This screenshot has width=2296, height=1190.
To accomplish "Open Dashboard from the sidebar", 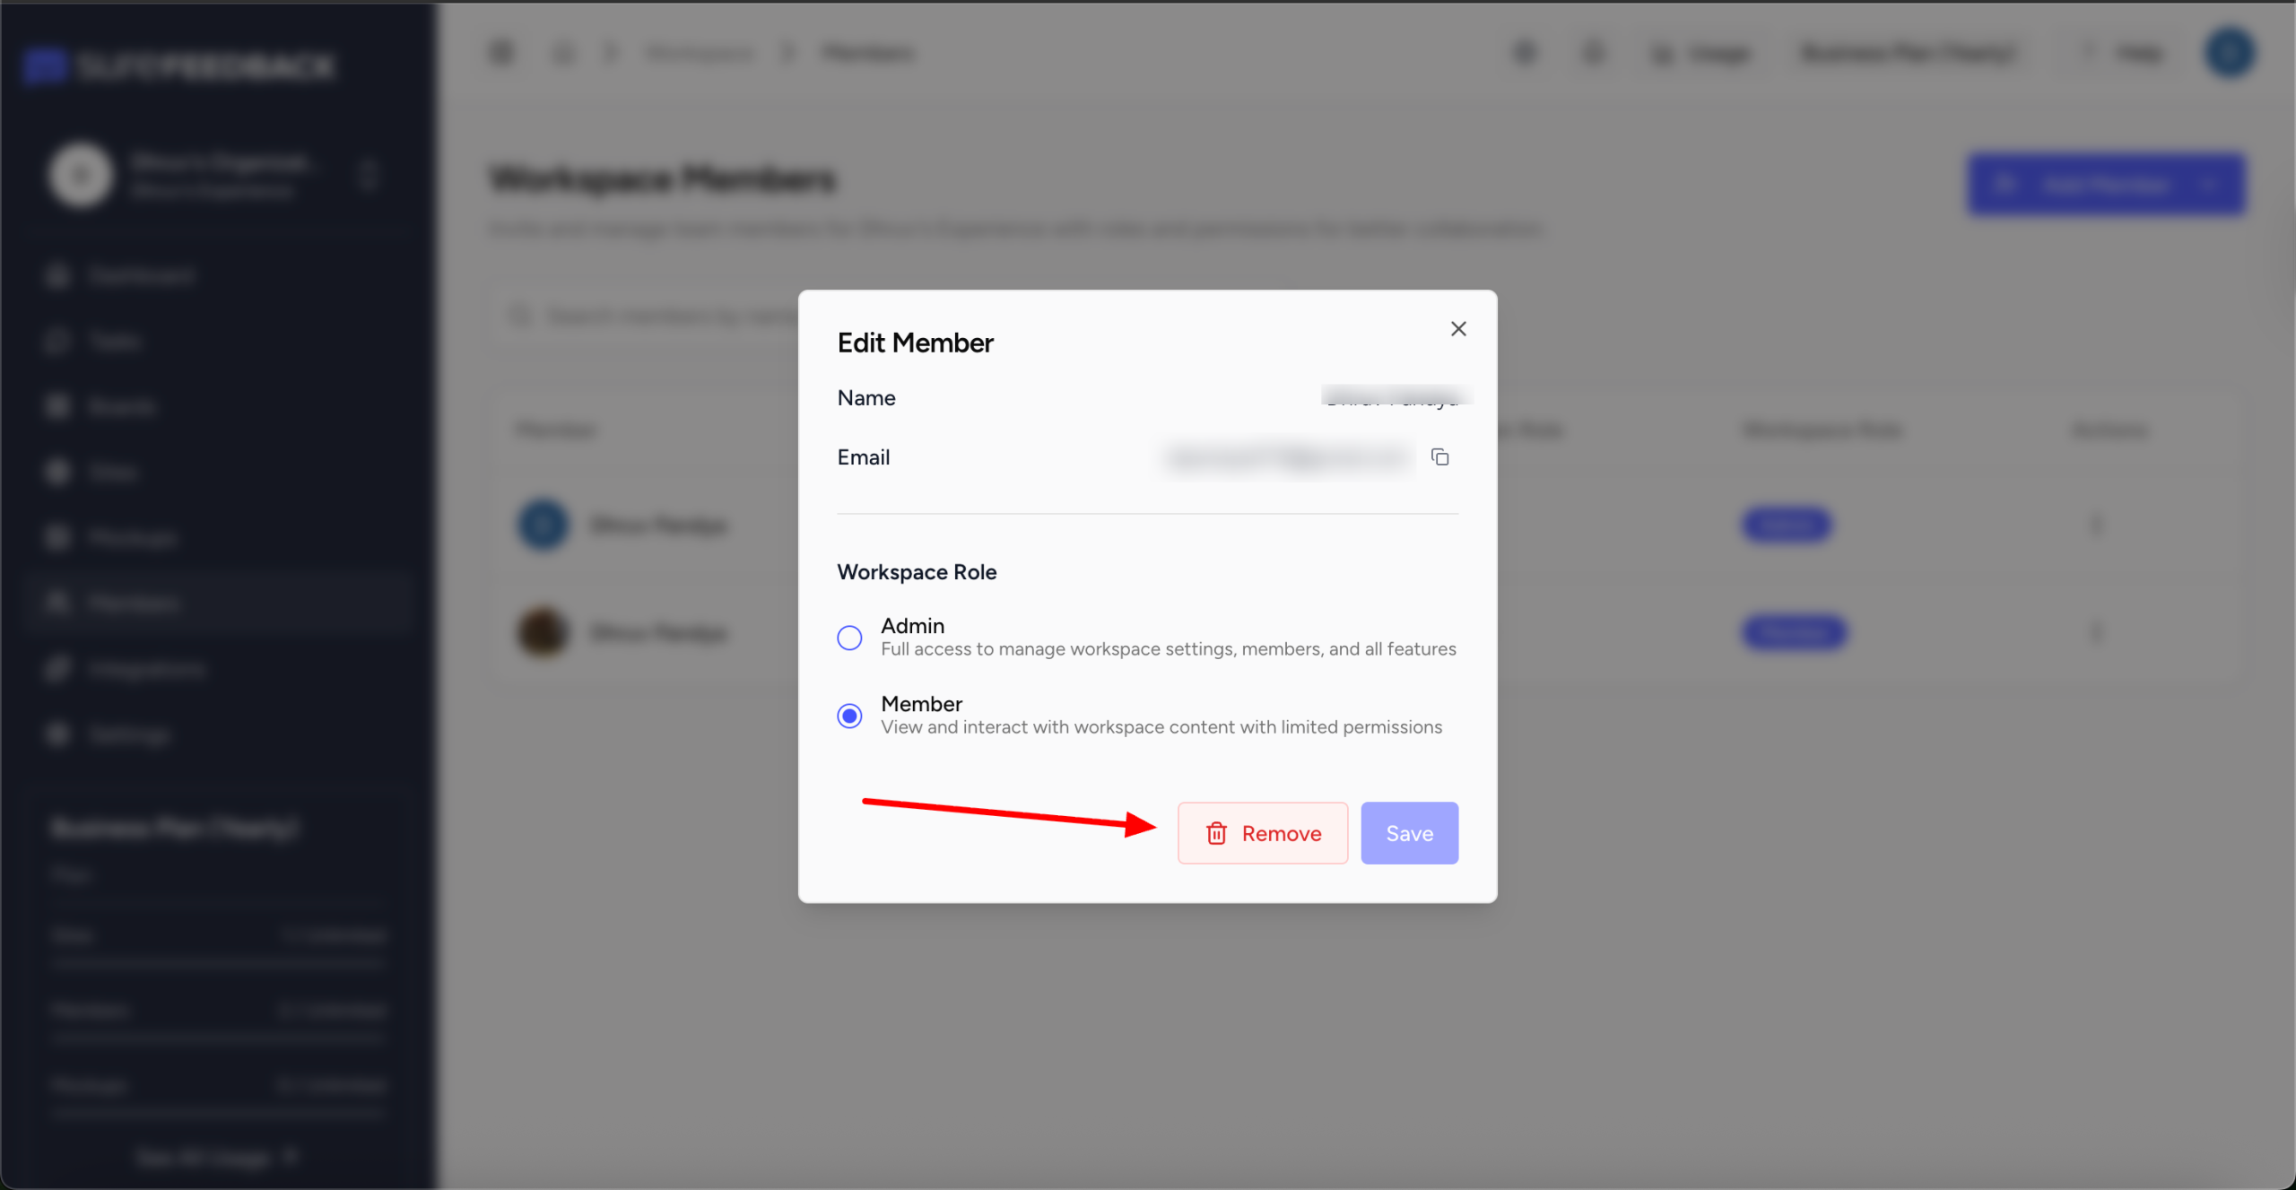I will coord(141,275).
